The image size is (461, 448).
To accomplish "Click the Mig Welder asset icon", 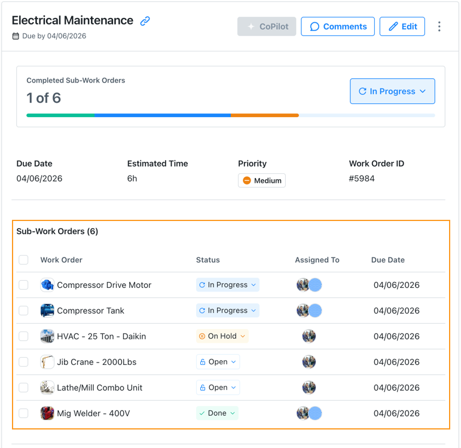I will 47,413.
